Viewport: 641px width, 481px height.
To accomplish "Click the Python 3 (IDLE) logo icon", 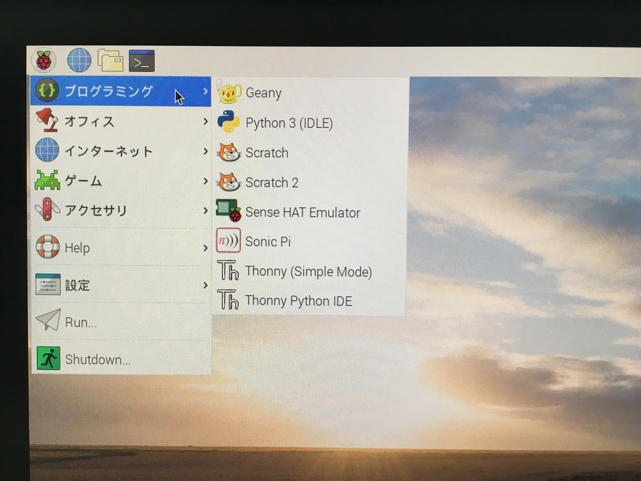I will tap(228, 122).
